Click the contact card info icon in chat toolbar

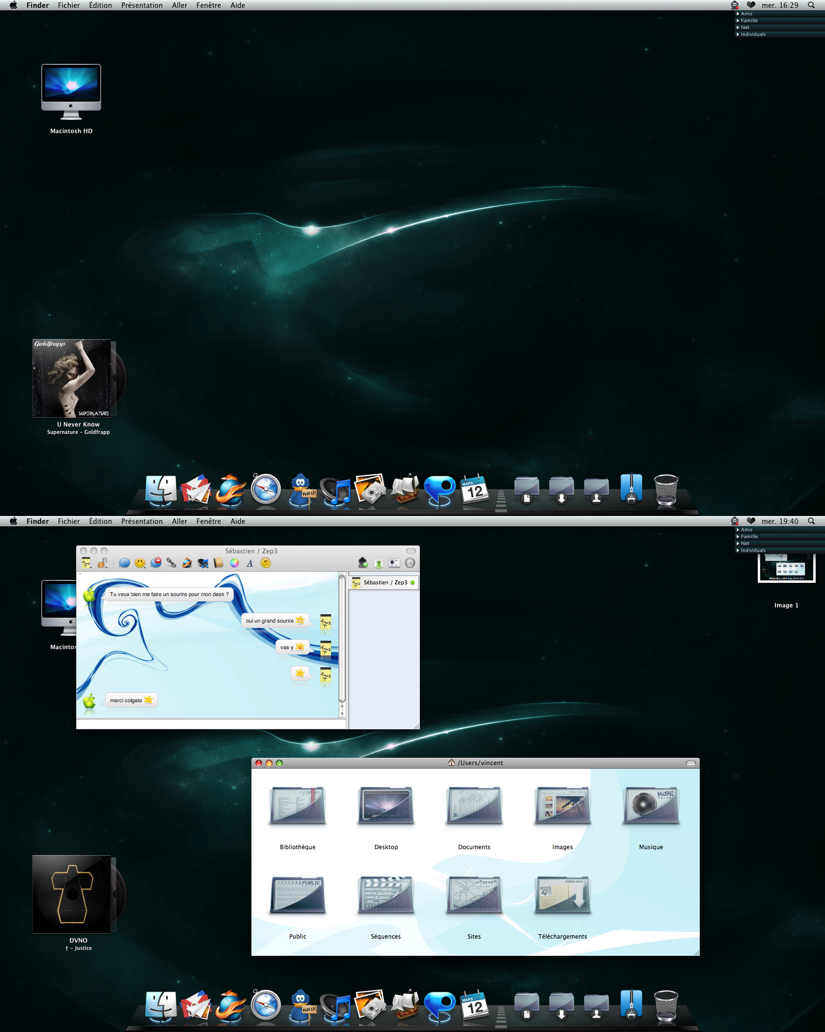point(394,563)
